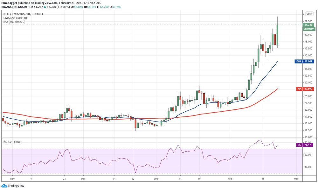Click the TradingView logo in bottom-left corner

coord(13,186)
